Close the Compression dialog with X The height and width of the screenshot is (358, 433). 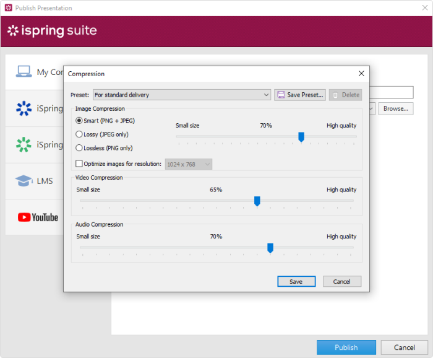point(361,74)
